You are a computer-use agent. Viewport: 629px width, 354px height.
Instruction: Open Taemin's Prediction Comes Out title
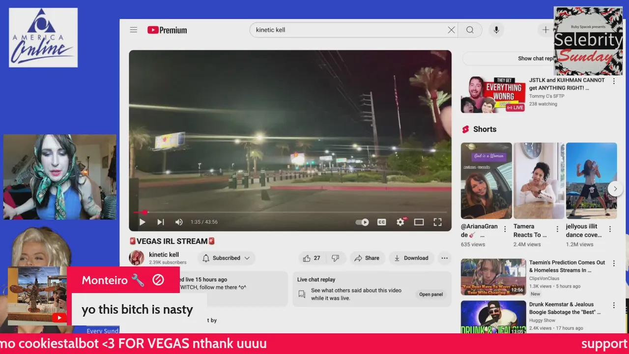tap(567, 266)
